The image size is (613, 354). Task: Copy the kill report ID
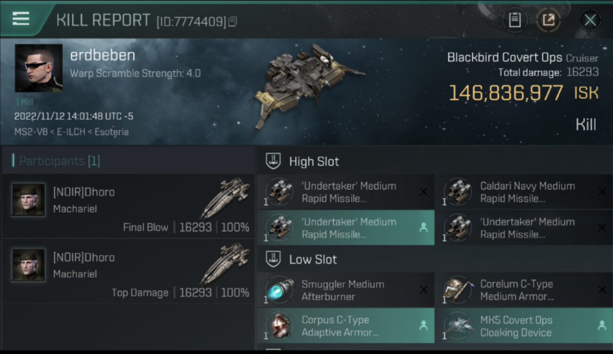232,22
